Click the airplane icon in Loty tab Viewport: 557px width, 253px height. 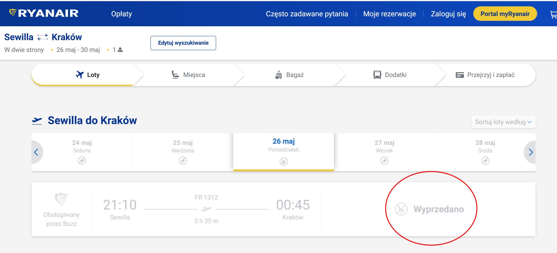(80, 75)
